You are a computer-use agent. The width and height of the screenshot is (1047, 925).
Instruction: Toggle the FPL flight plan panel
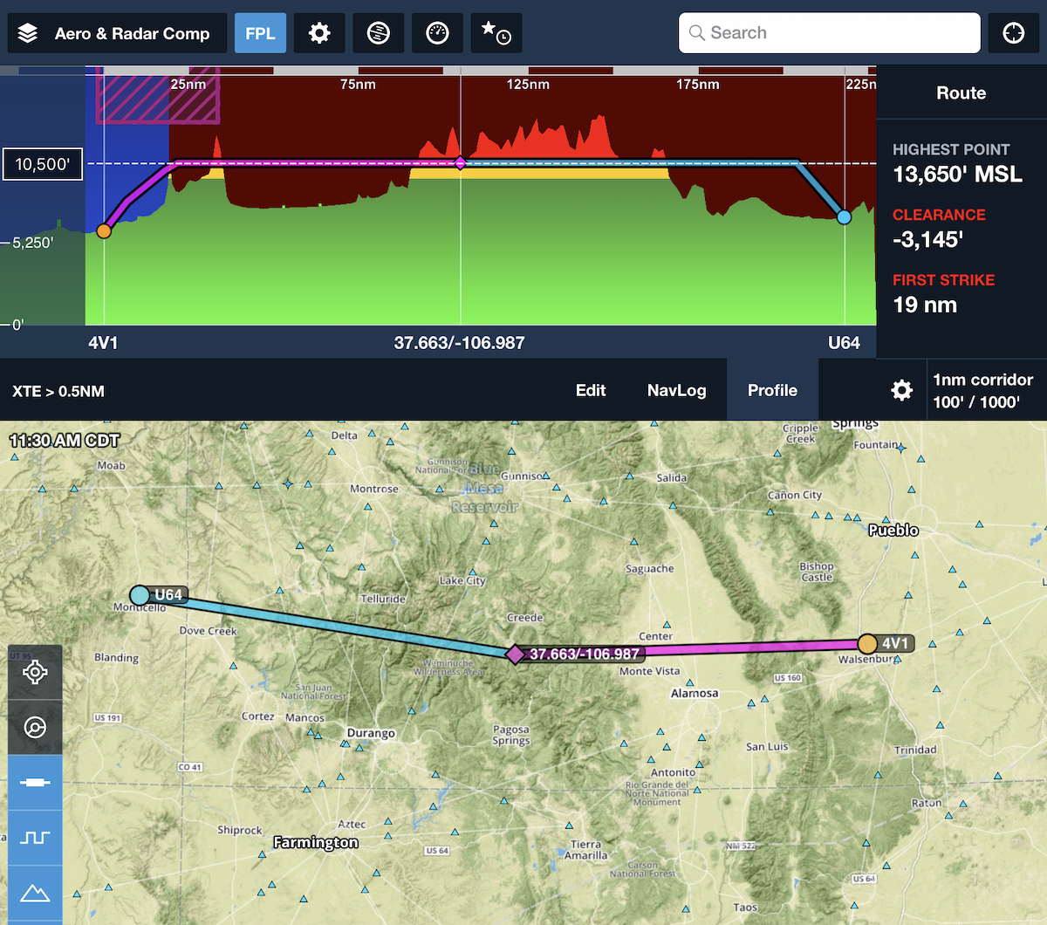coord(260,33)
